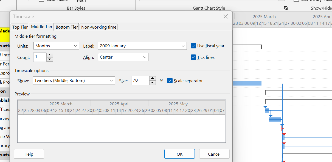Click the blue milestone arrow on the Gantt chart

[x=265, y=107]
